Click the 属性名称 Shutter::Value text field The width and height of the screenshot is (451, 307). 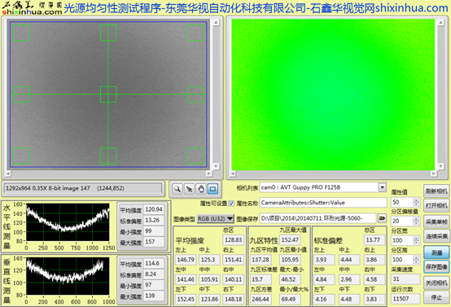(x=323, y=203)
